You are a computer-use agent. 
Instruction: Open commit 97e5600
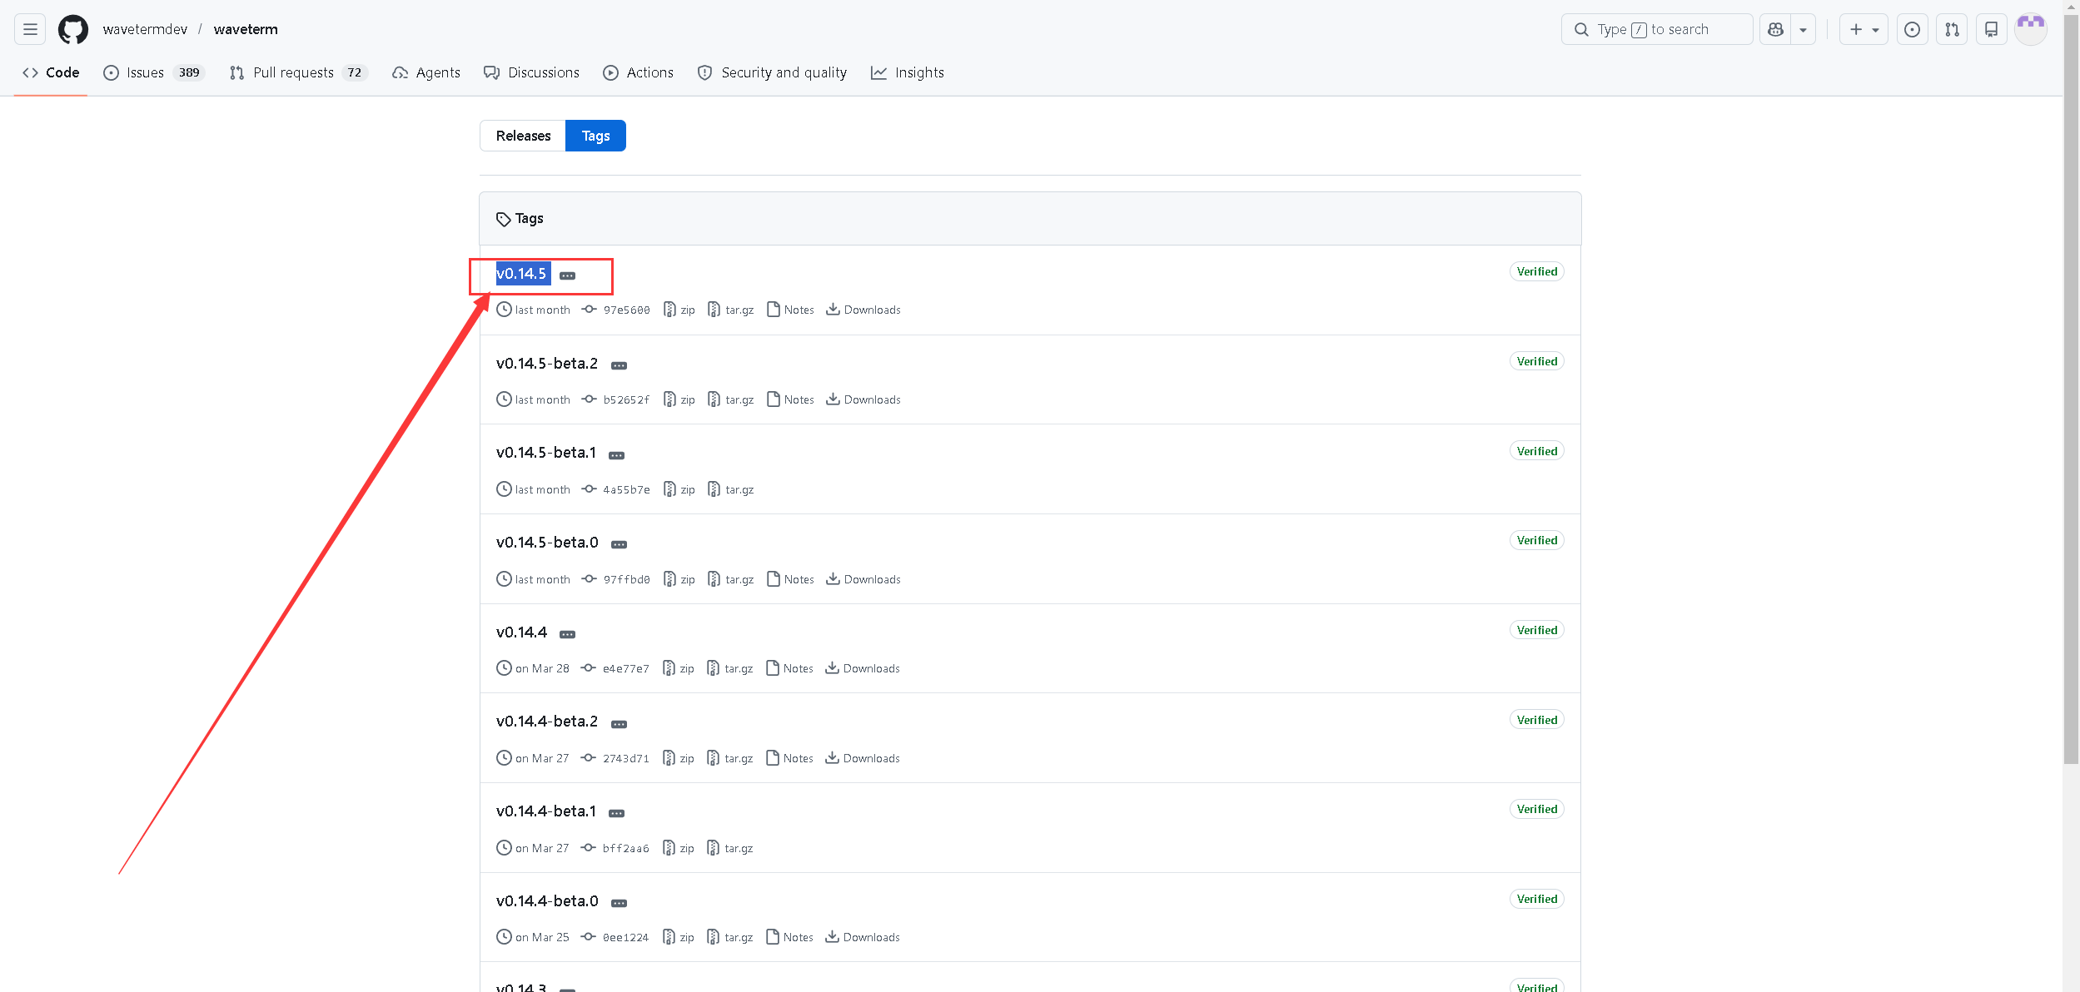(616, 310)
